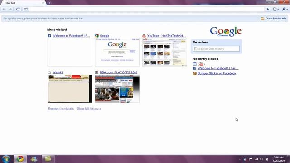Viewport: 290px width, 163px height.
Task: Click the Go arrow button beside address bar
Action: [x=268, y=9]
